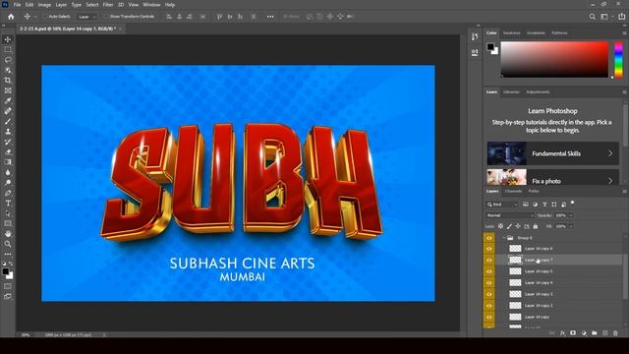Select the Horizontal Type tool
The height and width of the screenshot is (354, 629).
point(8,204)
